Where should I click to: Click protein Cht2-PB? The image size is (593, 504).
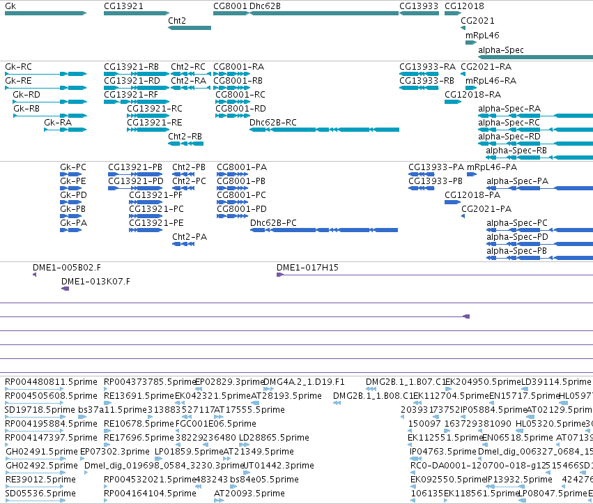189,167
